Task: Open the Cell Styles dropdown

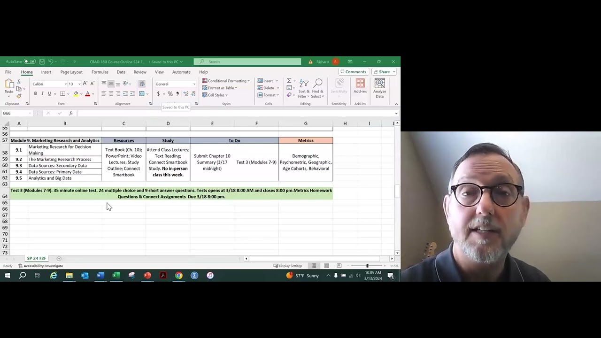Action: click(215, 95)
